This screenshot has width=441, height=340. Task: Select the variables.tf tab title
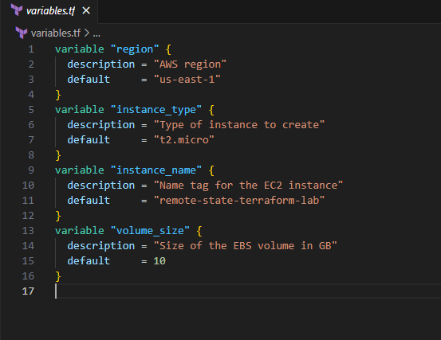point(50,11)
